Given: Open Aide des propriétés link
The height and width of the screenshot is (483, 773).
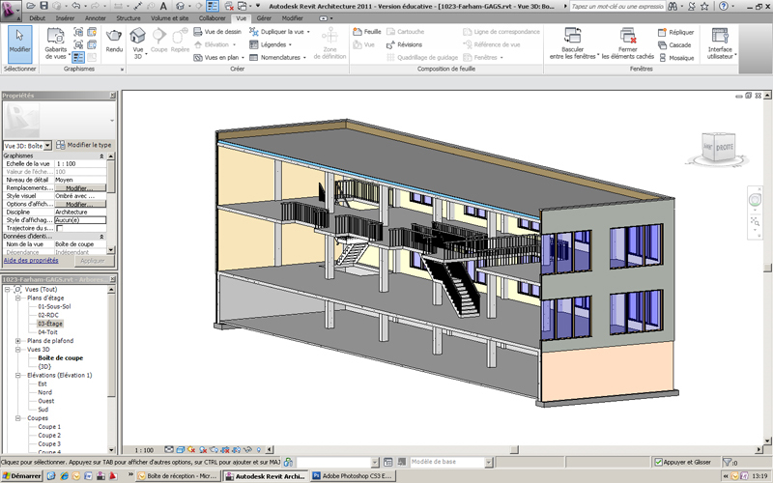Looking at the screenshot, I should (31, 260).
